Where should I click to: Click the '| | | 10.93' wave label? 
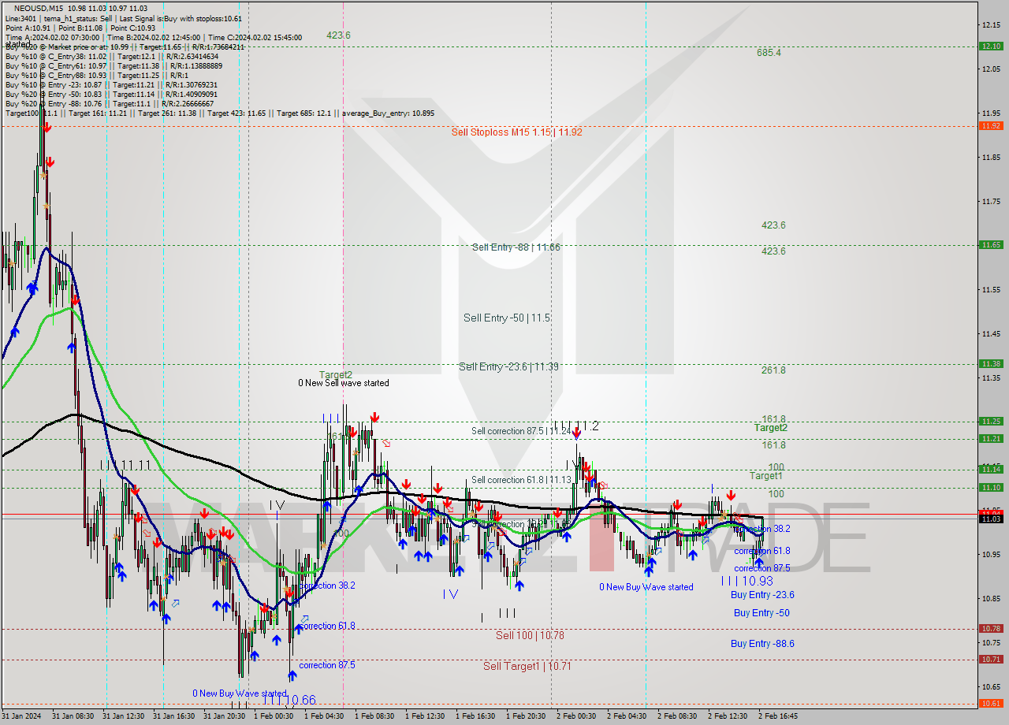coord(747,581)
